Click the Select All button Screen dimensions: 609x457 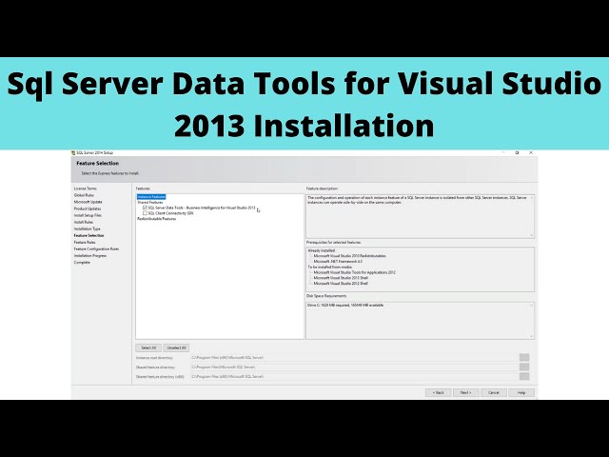tap(148, 348)
